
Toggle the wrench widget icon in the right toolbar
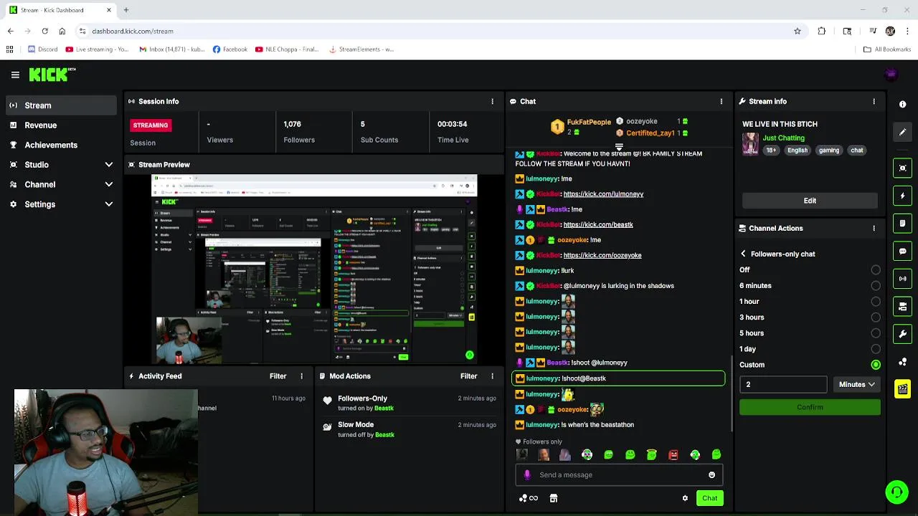click(x=902, y=334)
